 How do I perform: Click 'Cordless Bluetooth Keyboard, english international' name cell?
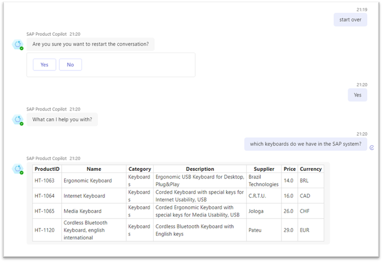(94, 230)
